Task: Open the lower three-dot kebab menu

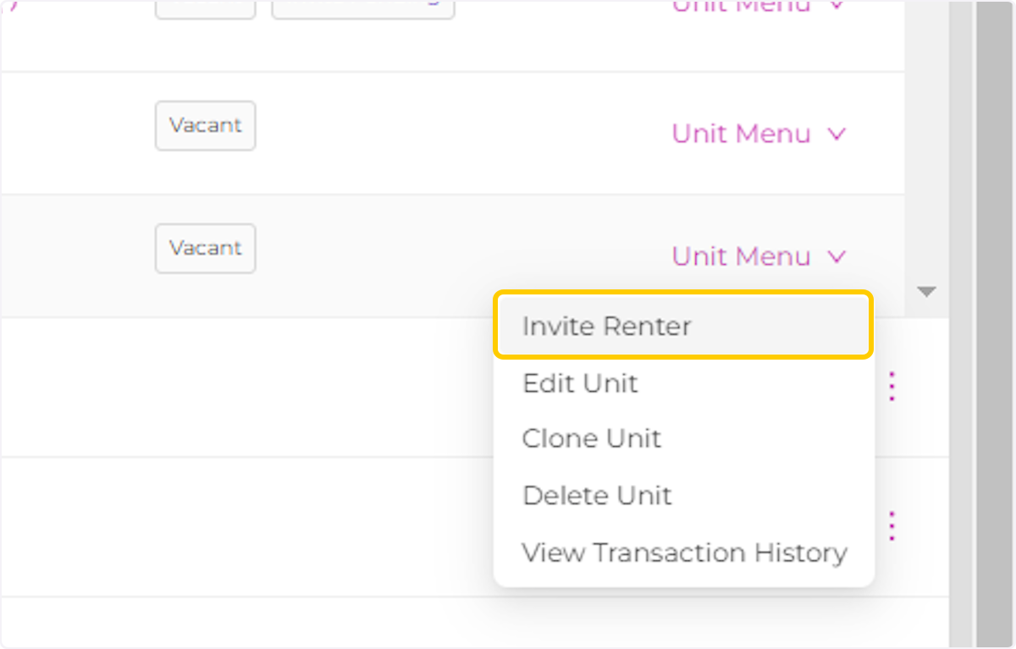Action: (891, 525)
